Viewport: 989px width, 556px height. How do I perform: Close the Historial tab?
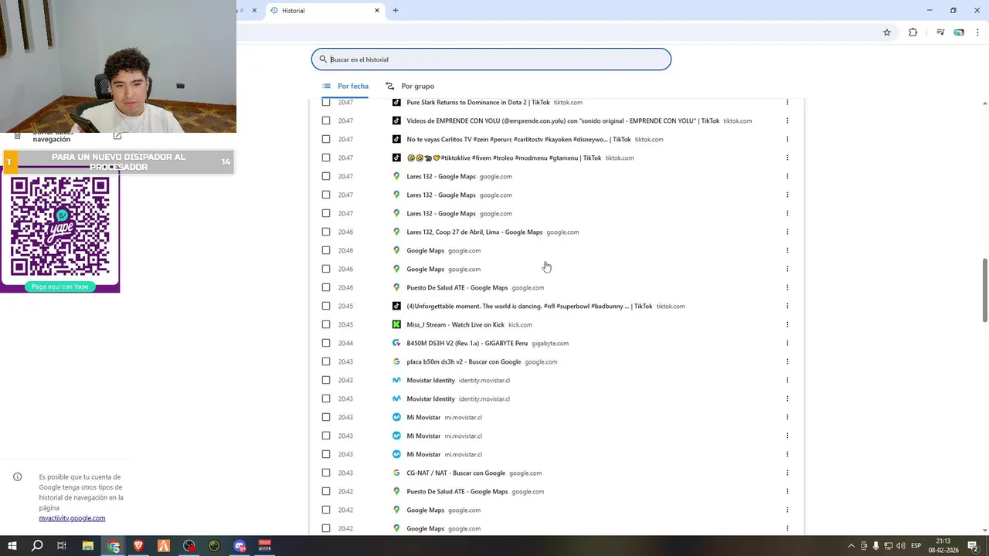coord(377,11)
